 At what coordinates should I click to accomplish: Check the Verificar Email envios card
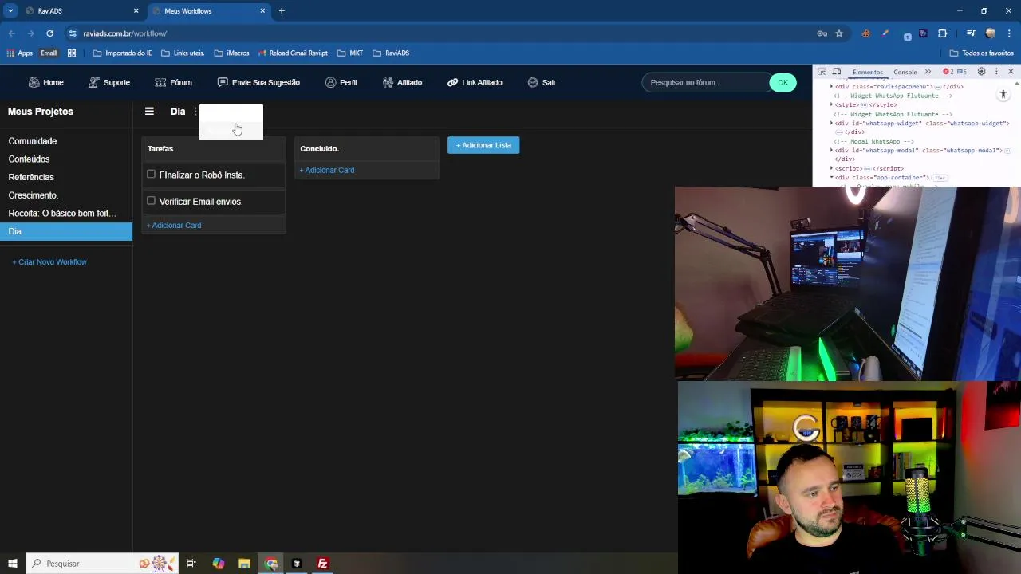click(151, 201)
